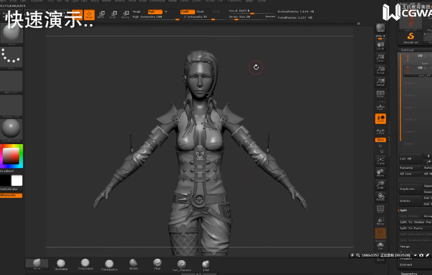The width and height of the screenshot is (432, 275).
Task: Select the ClayBuildup brush
Action: [61, 263]
